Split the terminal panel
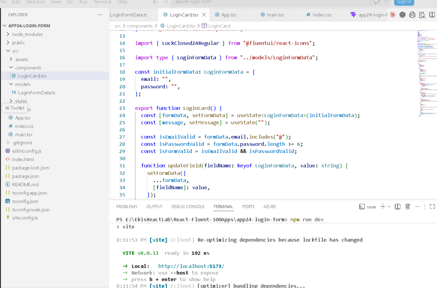 coord(398,207)
